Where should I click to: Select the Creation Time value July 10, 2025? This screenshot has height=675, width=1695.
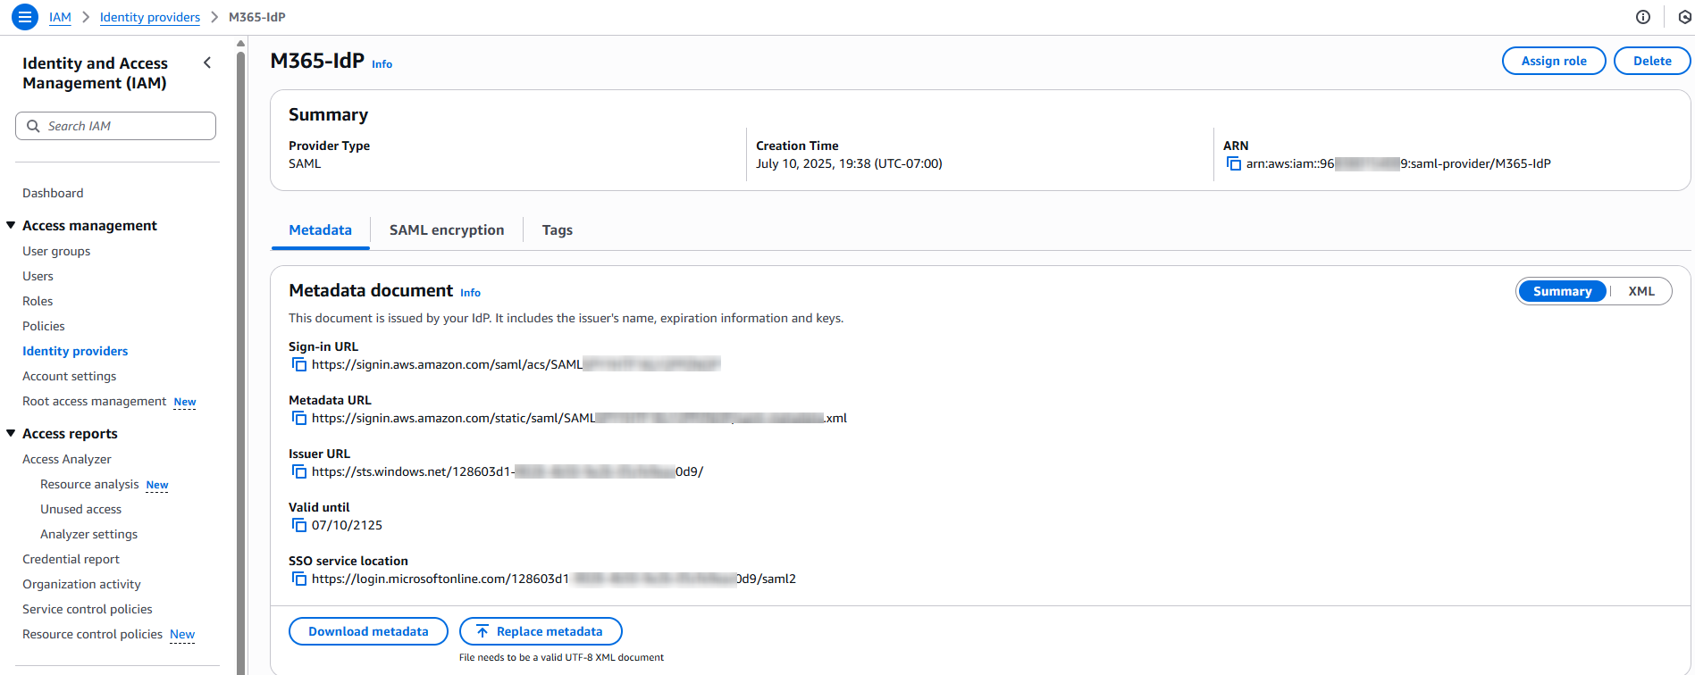pyautogui.click(x=849, y=163)
